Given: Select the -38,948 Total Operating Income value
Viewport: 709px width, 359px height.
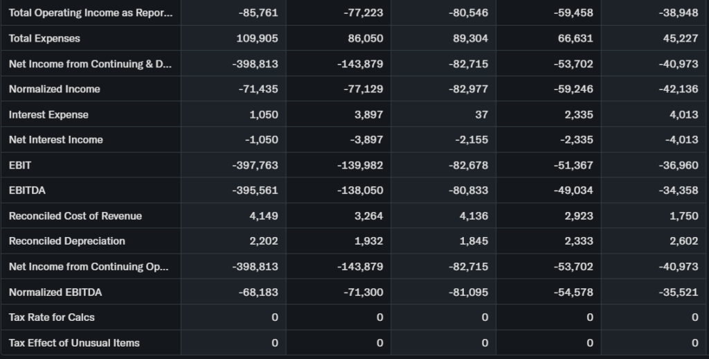Looking at the screenshot, I should 678,13.
